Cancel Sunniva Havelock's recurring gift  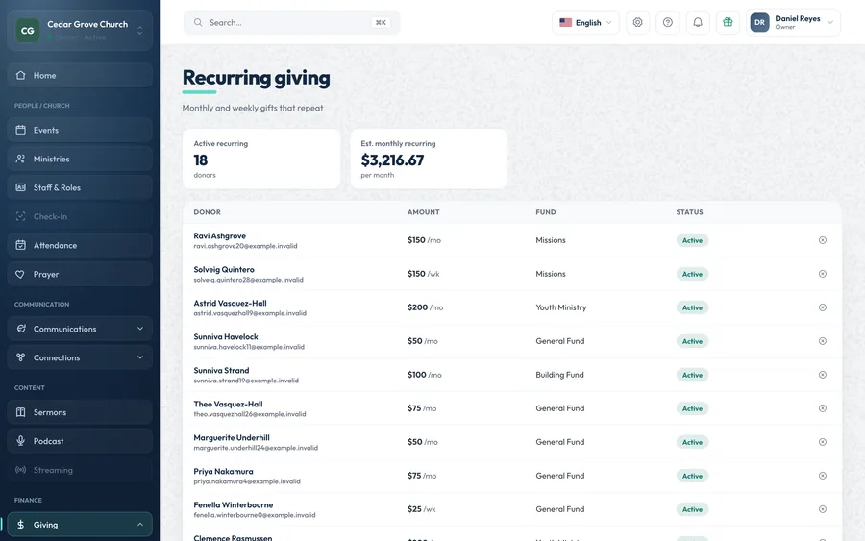pos(823,341)
